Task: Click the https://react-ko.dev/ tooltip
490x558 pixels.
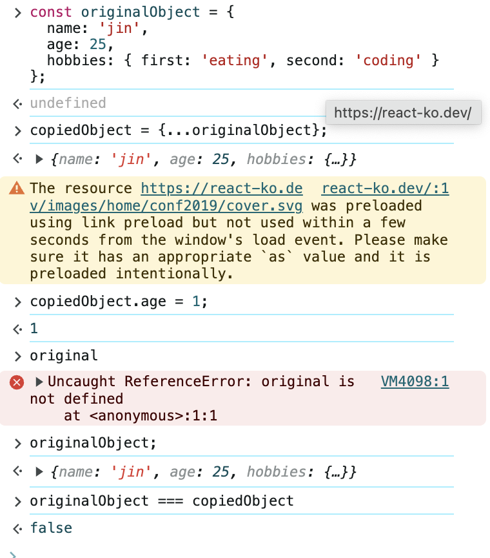Action: 404,113
